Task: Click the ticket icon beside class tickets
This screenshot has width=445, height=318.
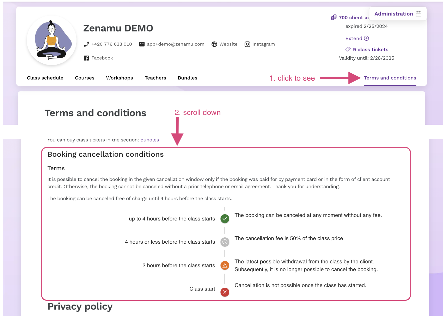Action: [348, 49]
